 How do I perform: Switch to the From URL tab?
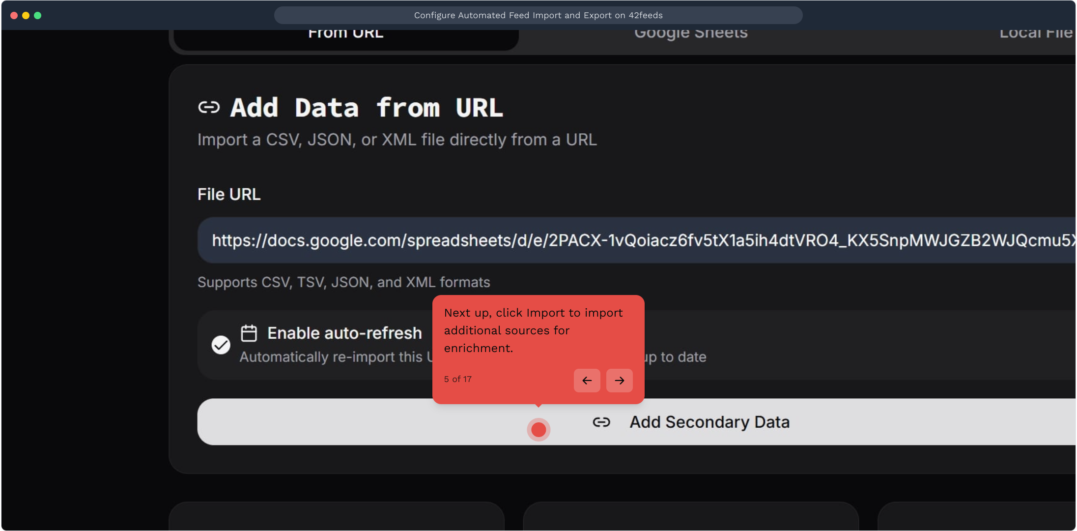346,34
